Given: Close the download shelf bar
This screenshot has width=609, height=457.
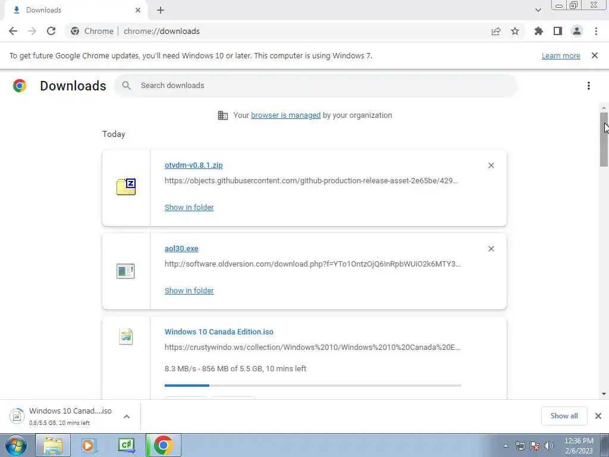Looking at the screenshot, I should point(598,416).
